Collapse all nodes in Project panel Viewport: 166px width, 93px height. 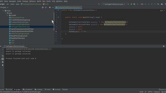pos(46,7)
